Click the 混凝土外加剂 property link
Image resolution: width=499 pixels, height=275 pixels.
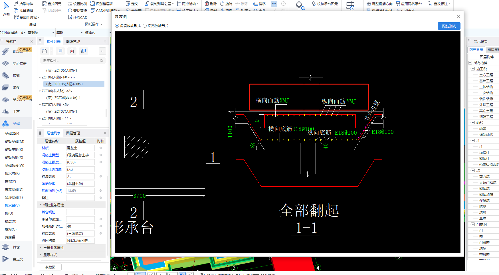pyautogui.click(x=52, y=169)
